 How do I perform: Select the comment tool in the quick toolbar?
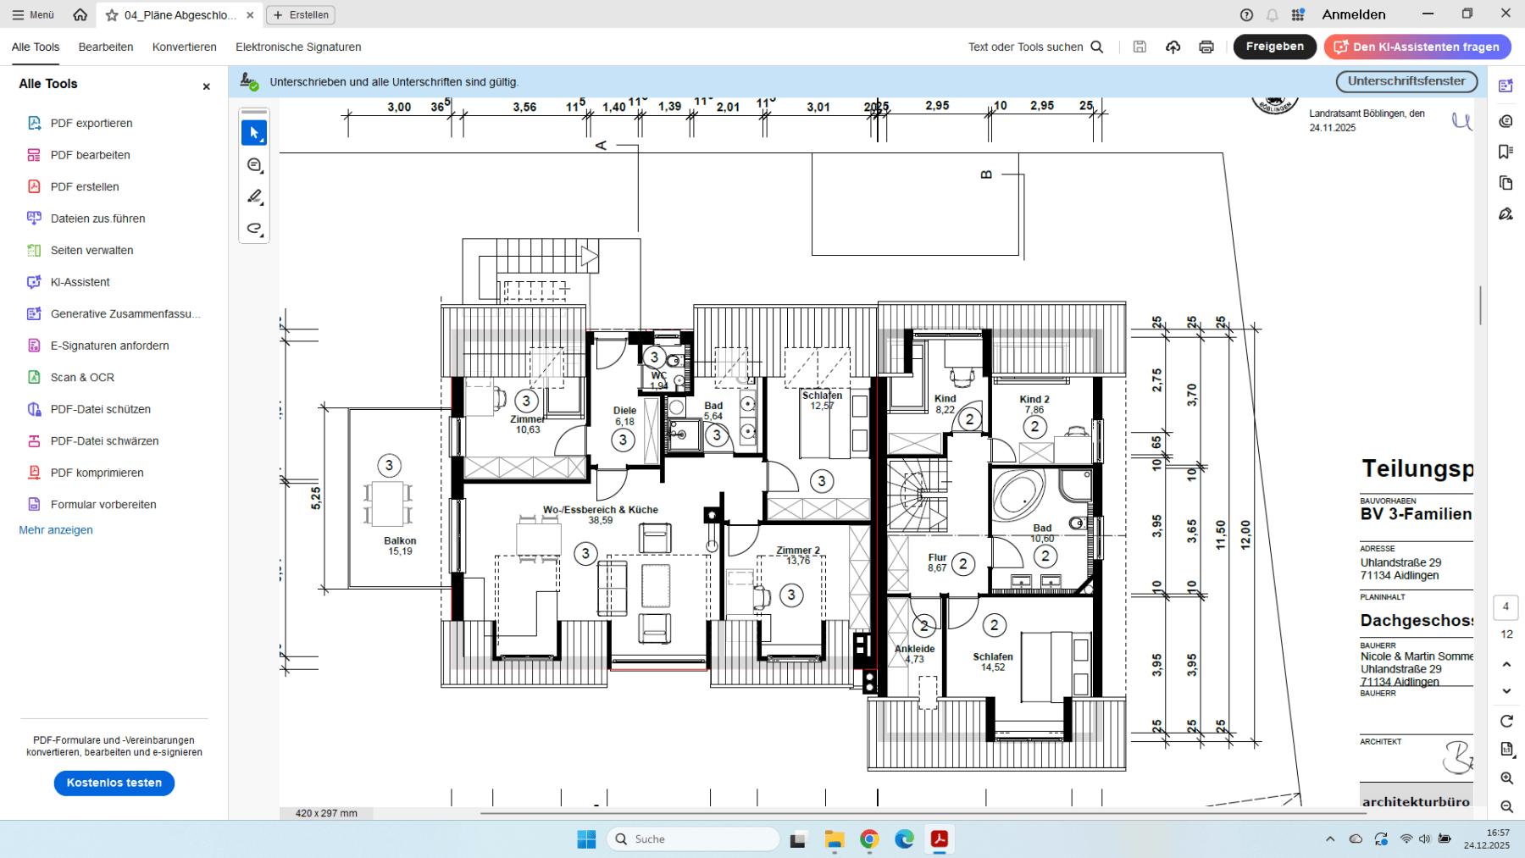(x=254, y=165)
